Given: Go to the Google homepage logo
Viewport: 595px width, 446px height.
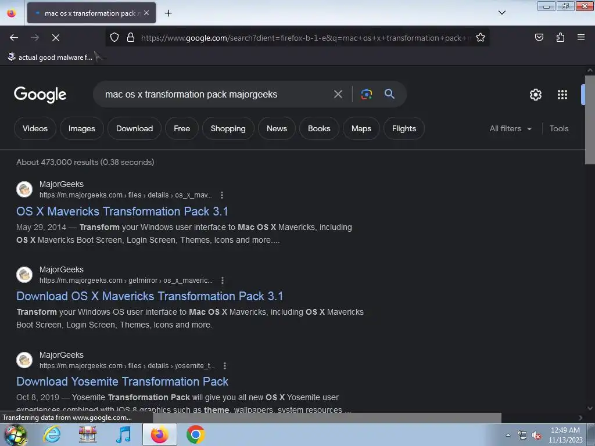Looking at the screenshot, I should coord(40,95).
